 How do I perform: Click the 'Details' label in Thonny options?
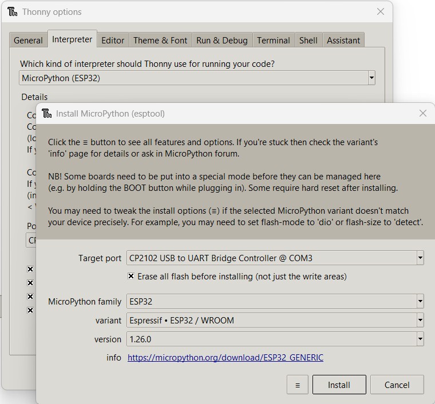coord(34,97)
